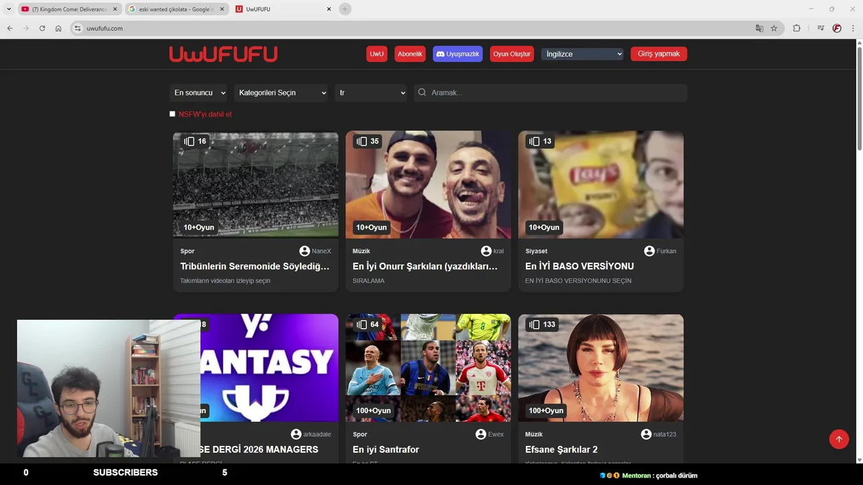Image resolution: width=863 pixels, height=485 pixels.
Task: Click the Spor category label on Tribünlerin card
Action: pyautogui.click(x=187, y=251)
